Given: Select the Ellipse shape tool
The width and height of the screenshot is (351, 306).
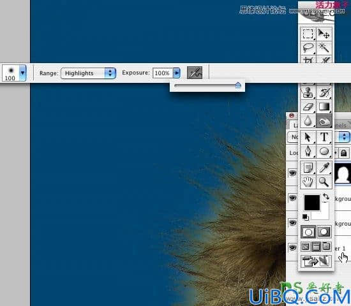Looking at the screenshot, I should [324, 152].
